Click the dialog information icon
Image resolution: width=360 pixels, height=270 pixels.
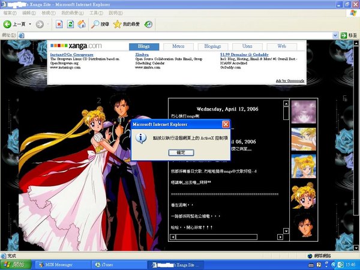[x=141, y=139]
